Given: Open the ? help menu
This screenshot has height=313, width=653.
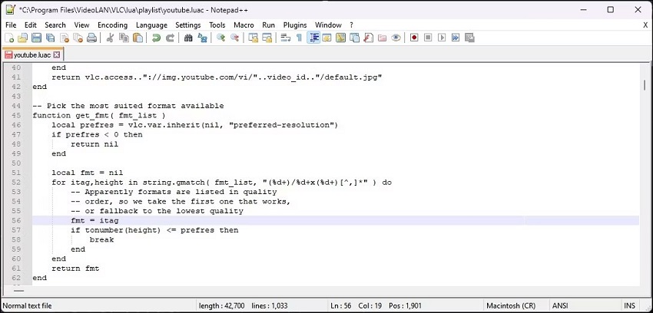Looking at the screenshot, I should (x=352, y=25).
